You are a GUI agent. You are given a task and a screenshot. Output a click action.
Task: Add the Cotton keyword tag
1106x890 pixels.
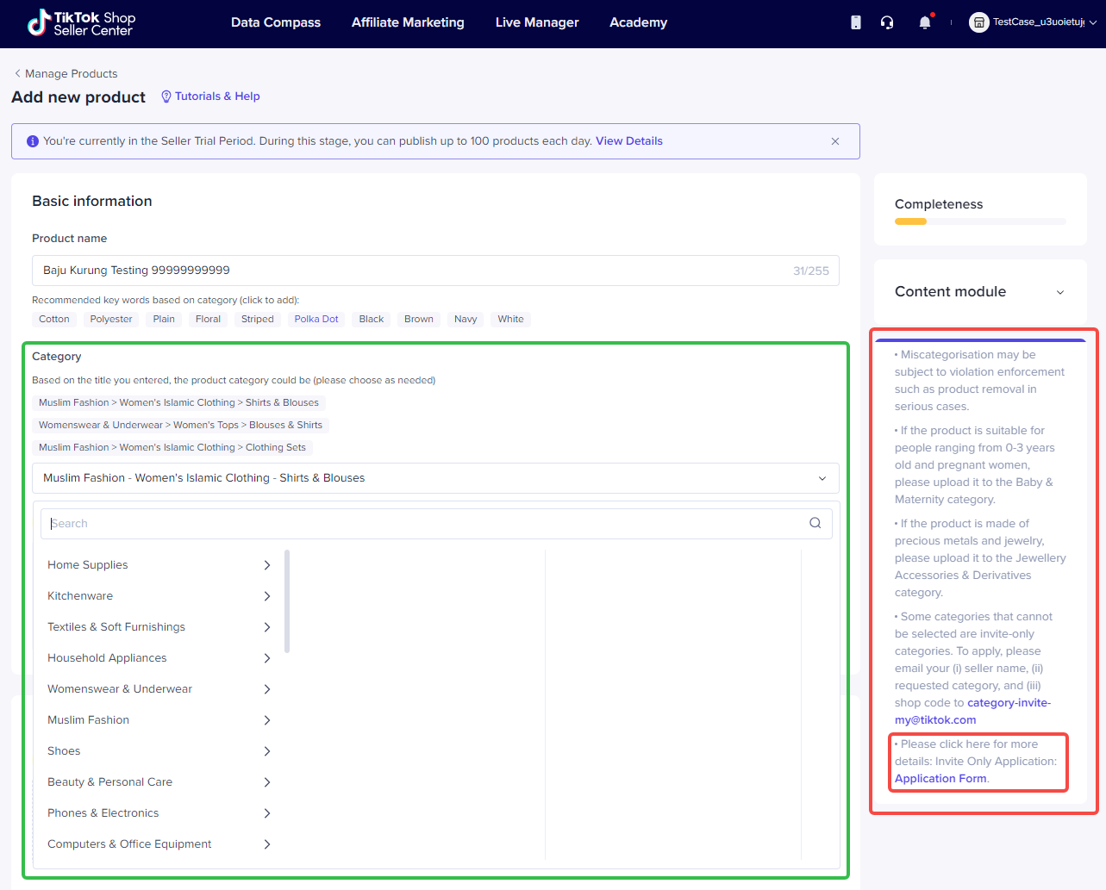(54, 319)
